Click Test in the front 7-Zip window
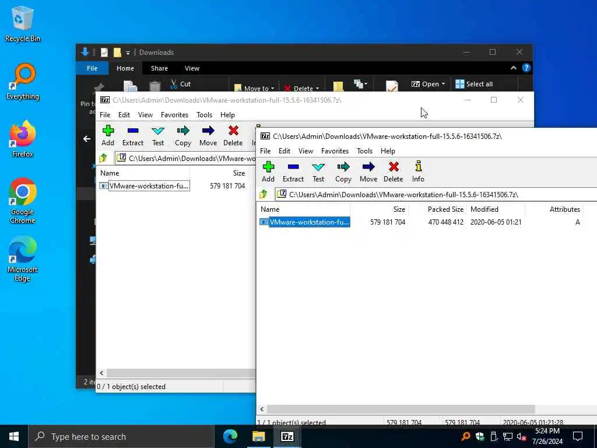Screen dimensions: 597x448 (x=318, y=171)
